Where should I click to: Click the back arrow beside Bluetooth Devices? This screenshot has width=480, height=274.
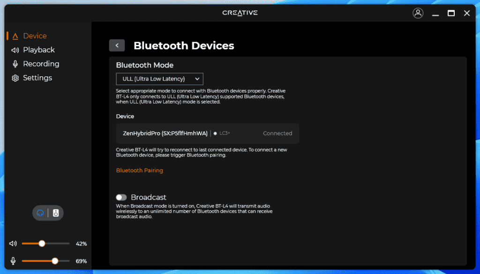coord(117,45)
